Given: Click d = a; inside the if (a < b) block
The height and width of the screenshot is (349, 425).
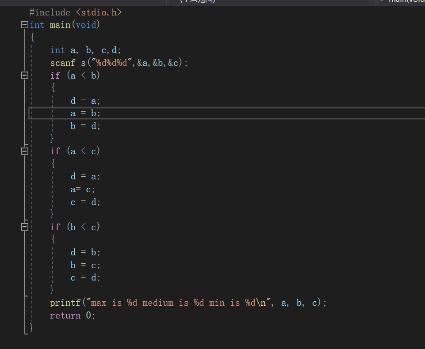Looking at the screenshot, I should pos(85,101).
